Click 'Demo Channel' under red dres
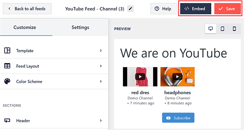This screenshot has width=244, height=130. point(140,98)
